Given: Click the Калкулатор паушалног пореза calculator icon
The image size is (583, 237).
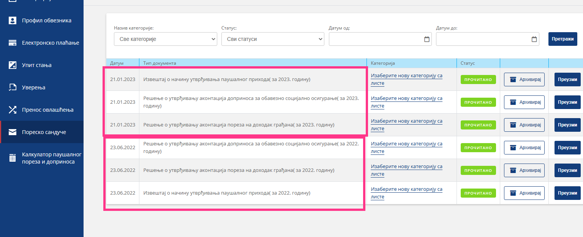Looking at the screenshot, I should (x=13, y=158).
